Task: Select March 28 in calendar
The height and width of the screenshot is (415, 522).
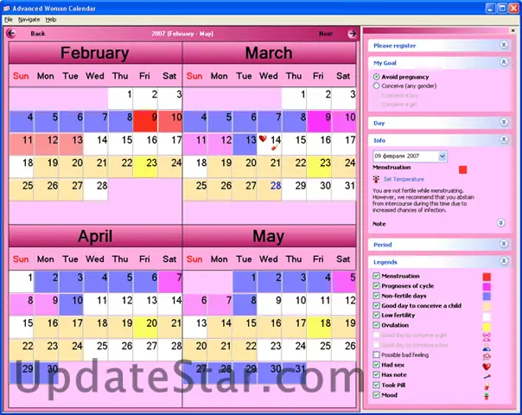Action: [x=270, y=190]
